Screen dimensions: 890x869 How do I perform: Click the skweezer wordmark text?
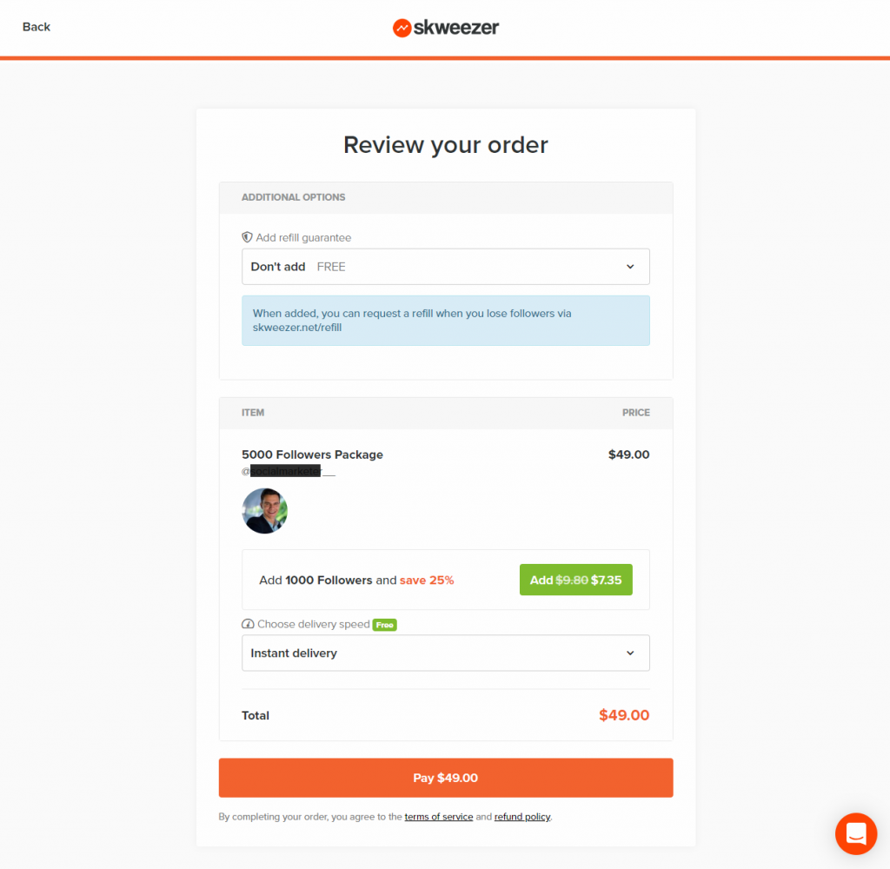tap(456, 28)
